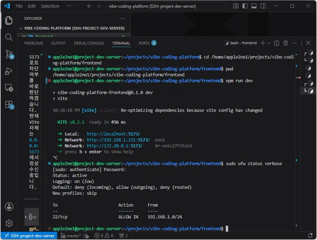The height and width of the screenshot is (240, 317).
Task: Add a new terminal with plus icon
Action: (262, 43)
